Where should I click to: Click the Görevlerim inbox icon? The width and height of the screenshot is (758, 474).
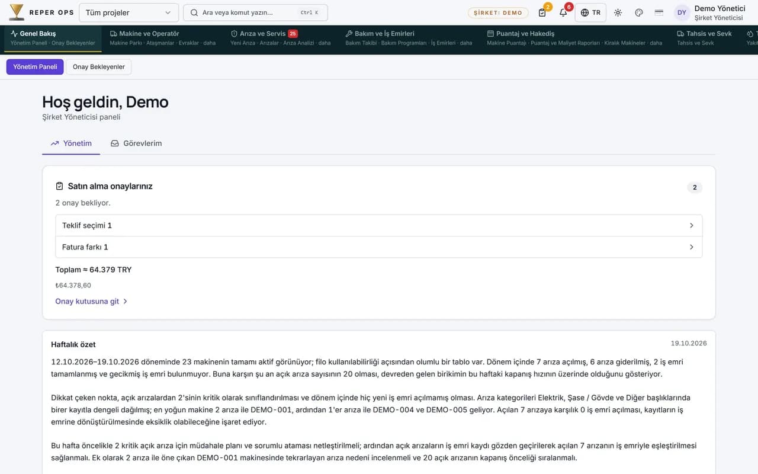pos(115,143)
